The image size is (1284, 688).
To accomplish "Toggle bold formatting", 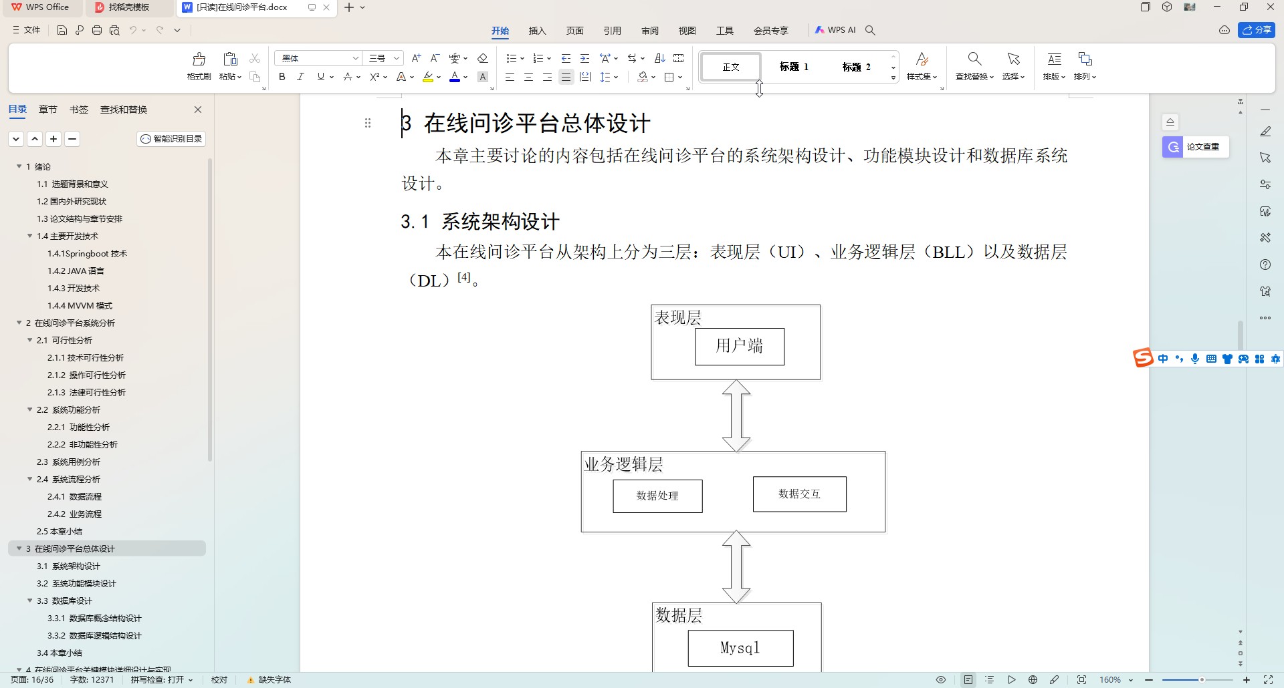I will (x=282, y=77).
